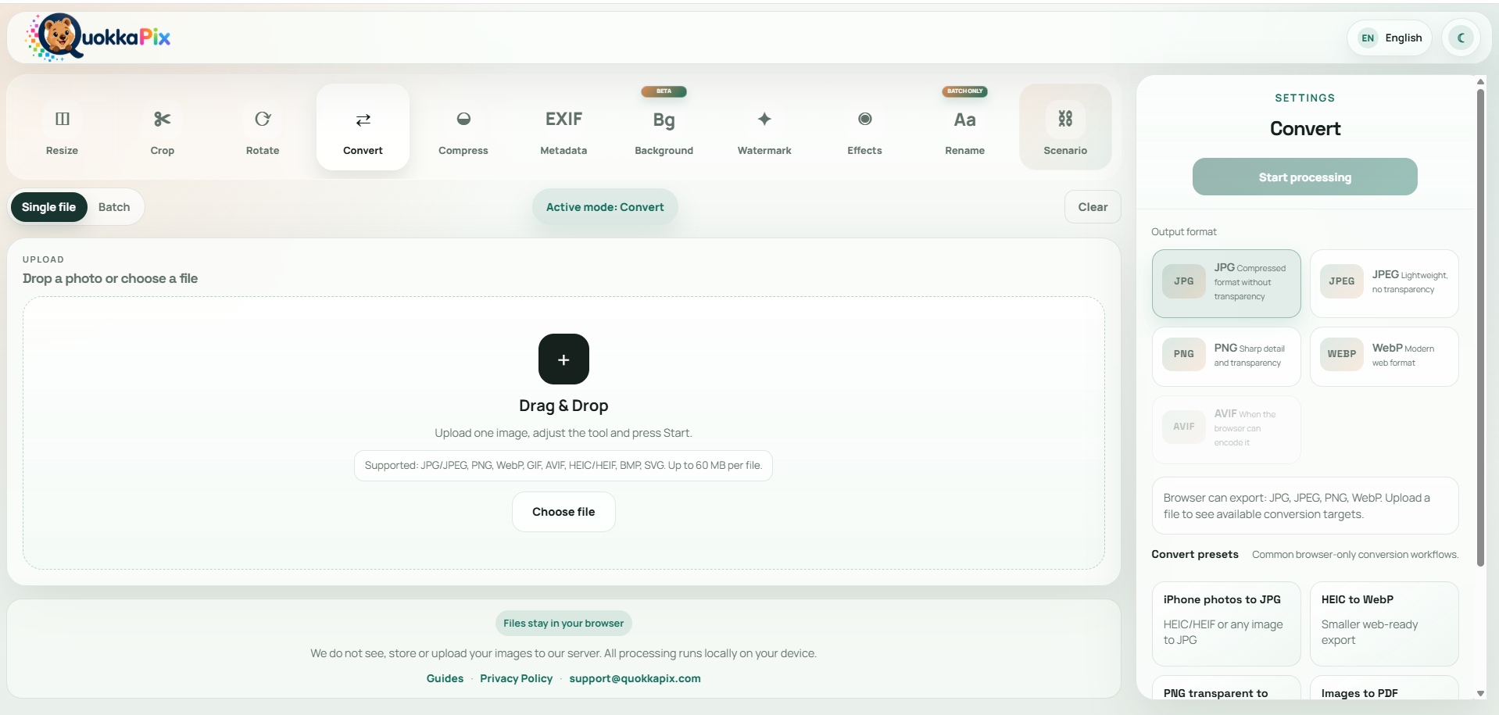This screenshot has width=1499, height=715.
Task: Switch to Single file mode
Action: [48, 207]
